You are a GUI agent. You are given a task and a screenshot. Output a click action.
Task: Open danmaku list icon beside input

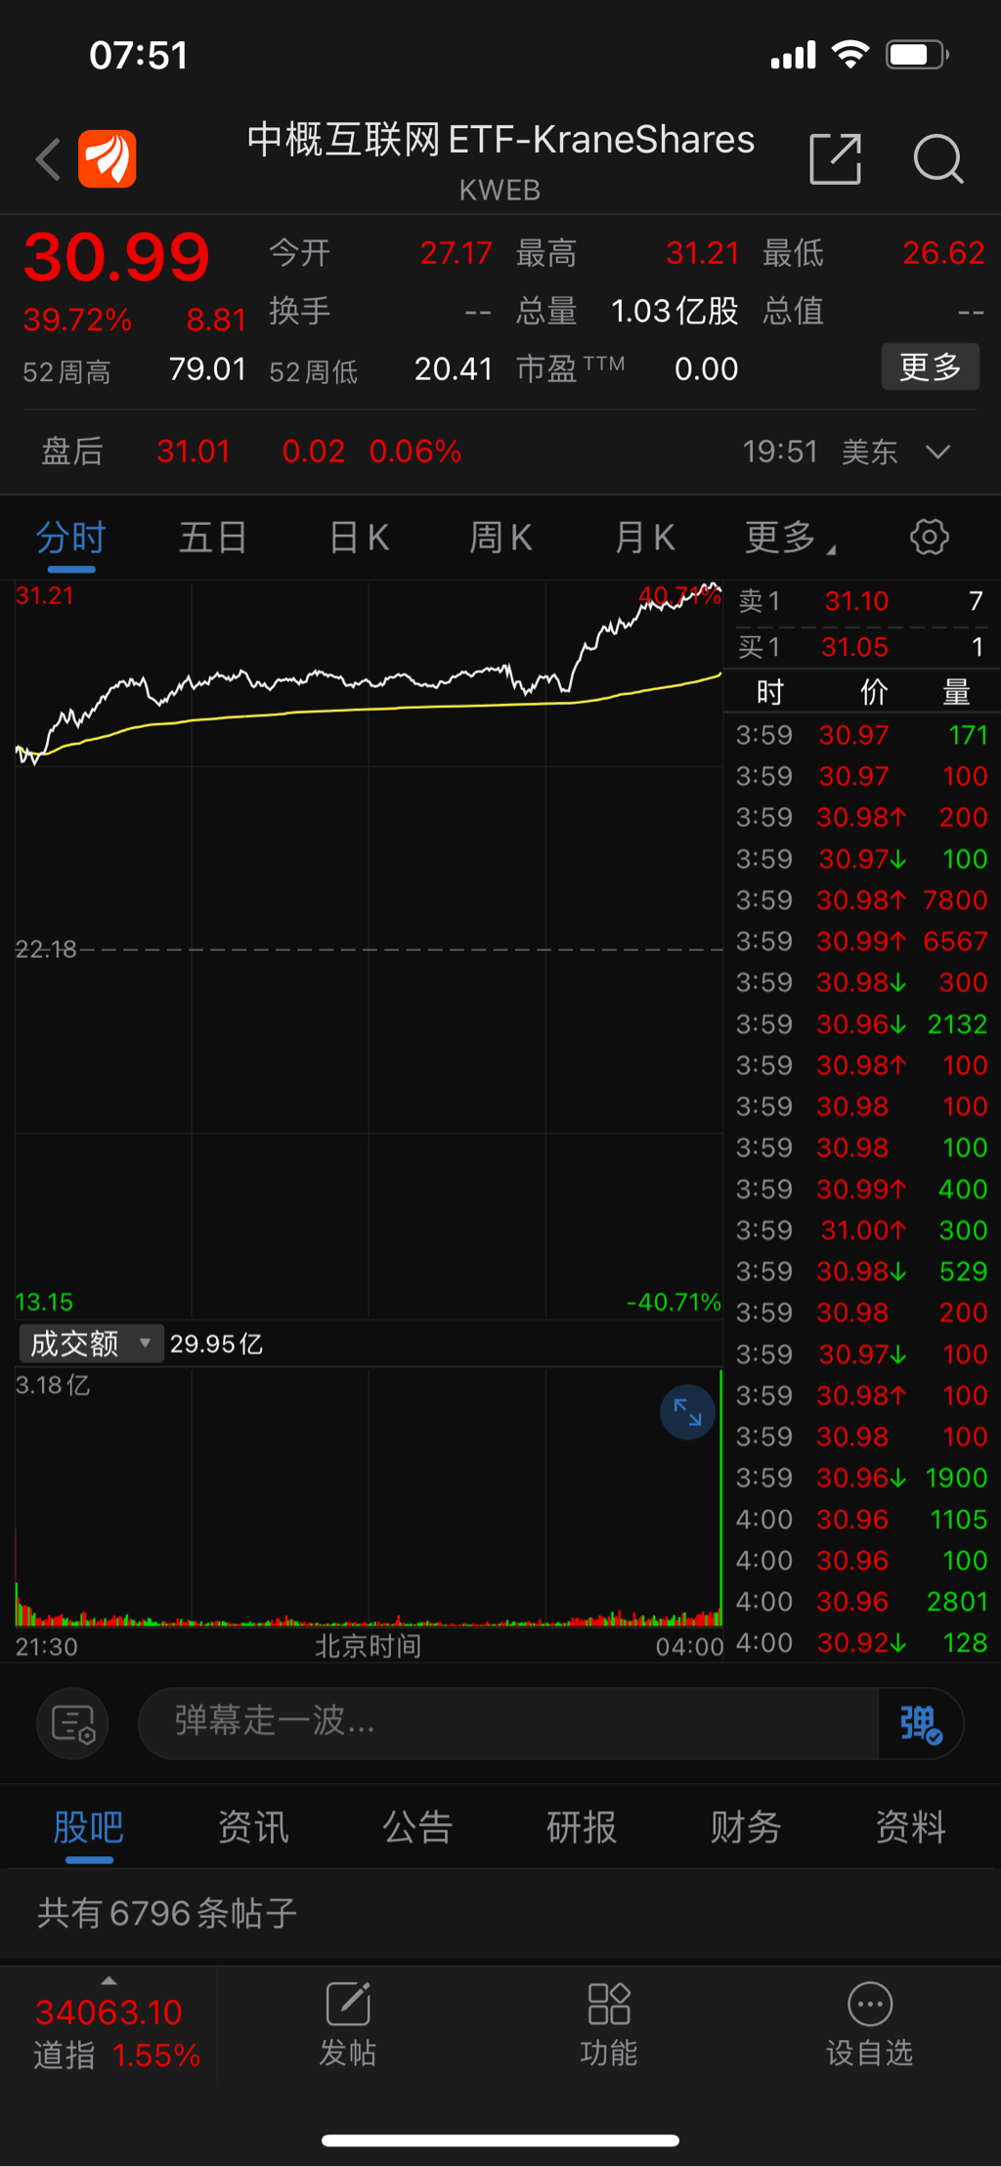click(x=72, y=1723)
